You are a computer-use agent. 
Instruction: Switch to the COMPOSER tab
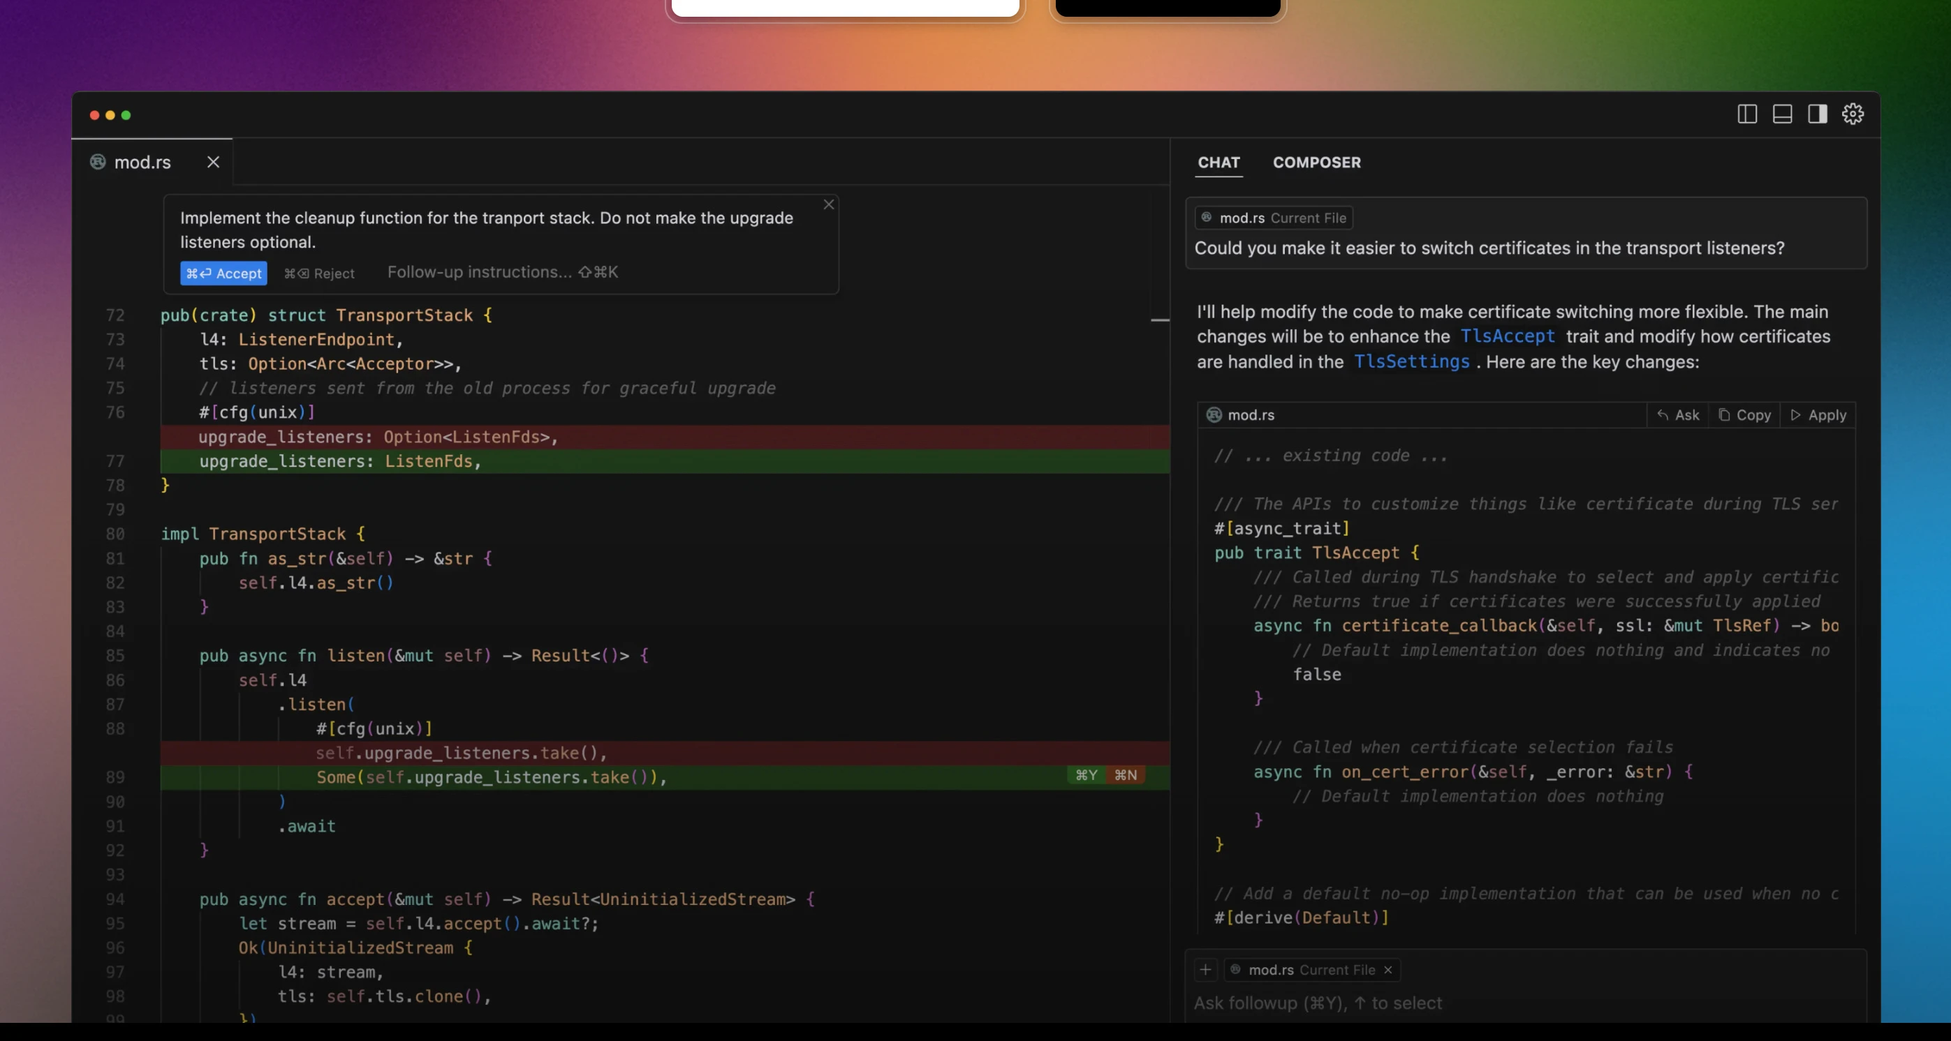[1316, 163]
